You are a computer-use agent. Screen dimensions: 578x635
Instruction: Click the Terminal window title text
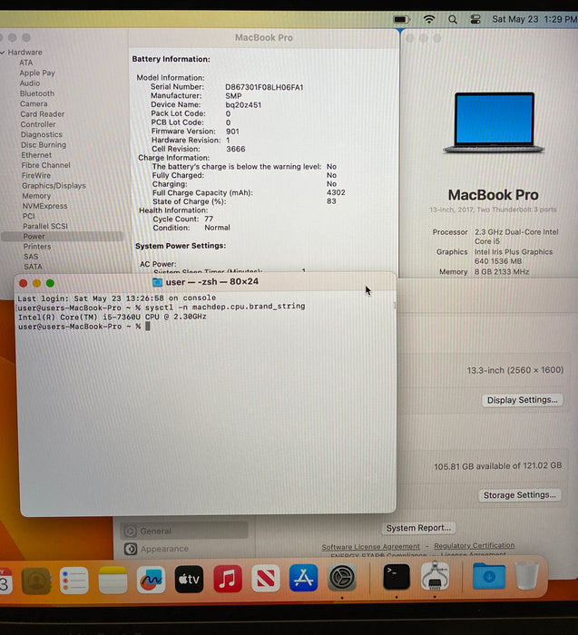pos(211,282)
